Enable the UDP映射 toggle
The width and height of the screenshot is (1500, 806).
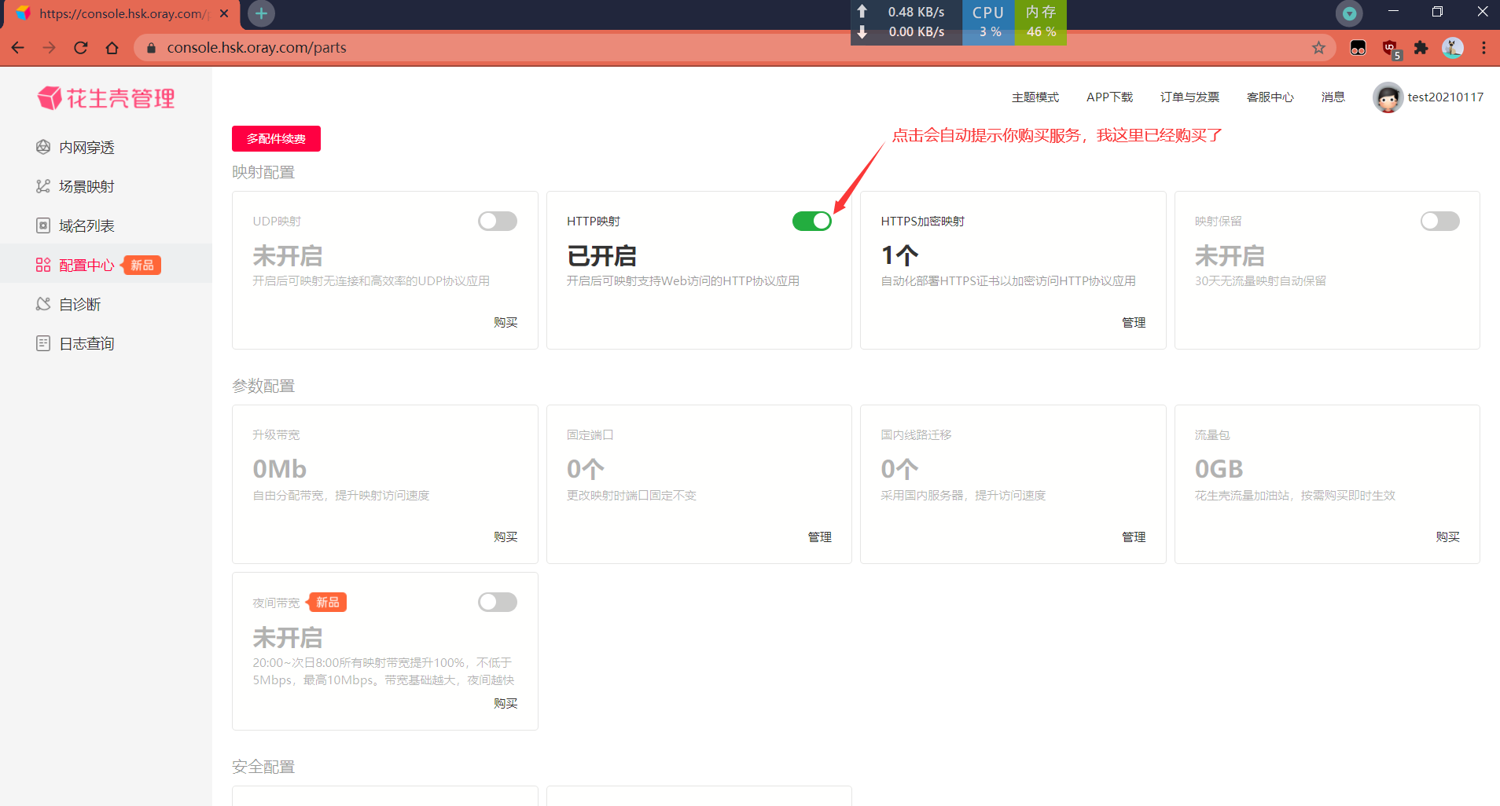pyautogui.click(x=498, y=222)
